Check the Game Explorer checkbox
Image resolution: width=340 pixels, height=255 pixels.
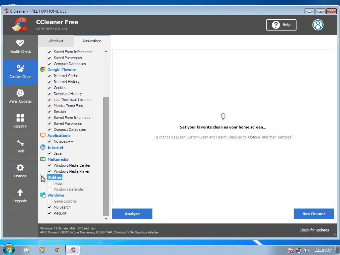tap(49, 201)
